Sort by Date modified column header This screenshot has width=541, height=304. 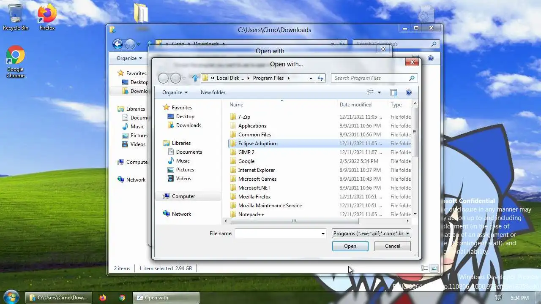point(362,105)
